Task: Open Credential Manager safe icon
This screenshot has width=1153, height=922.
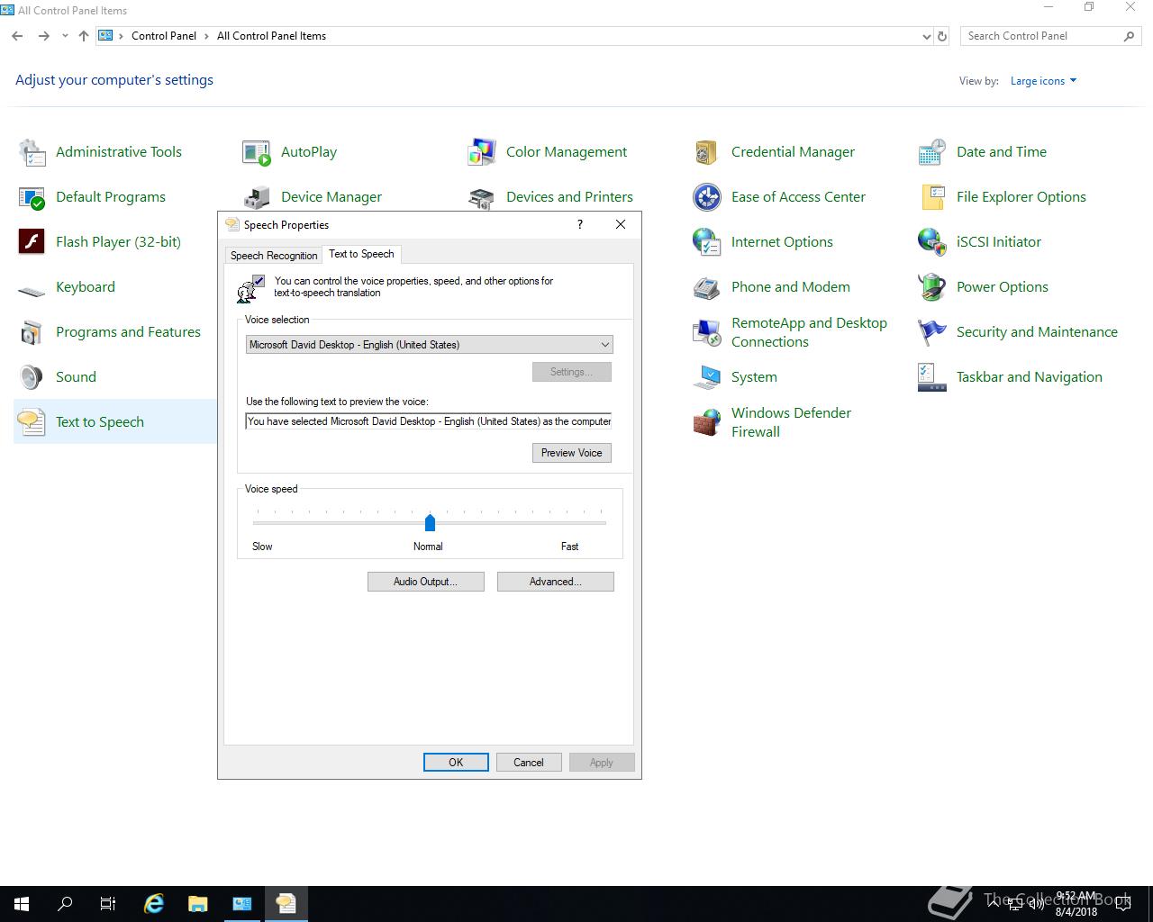Action: [707, 152]
